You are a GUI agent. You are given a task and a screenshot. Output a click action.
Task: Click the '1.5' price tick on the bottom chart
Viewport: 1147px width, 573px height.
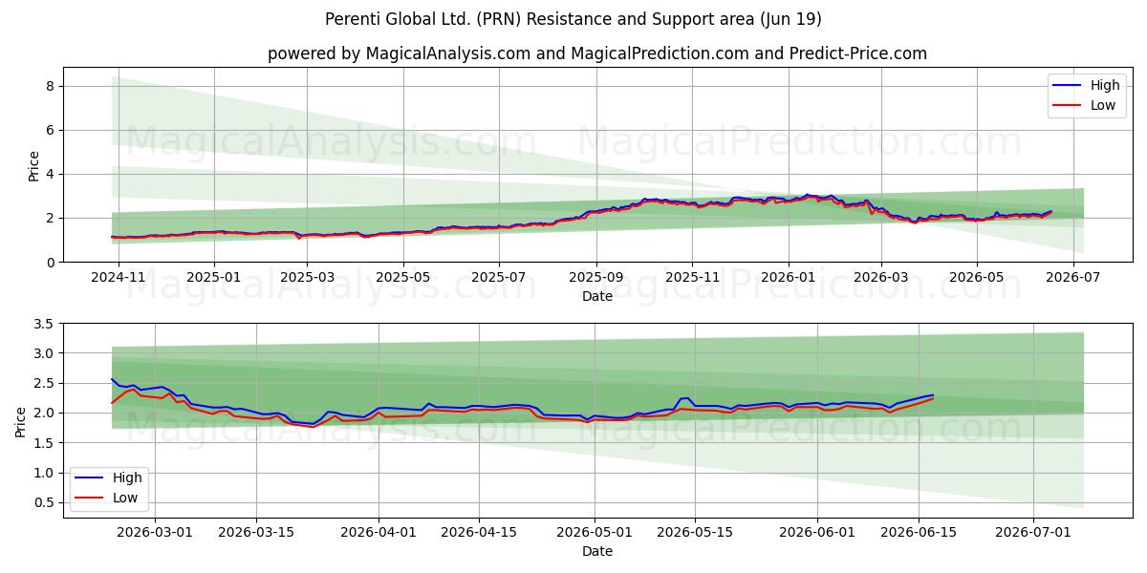tap(45, 443)
